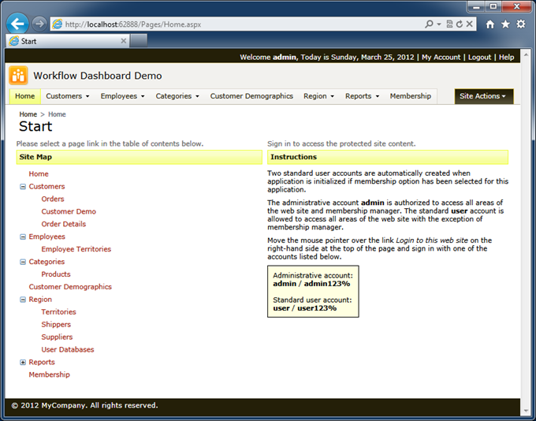
Task: Select Membership in the menu bar
Action: pyautogui.click(x=410, y=96)
